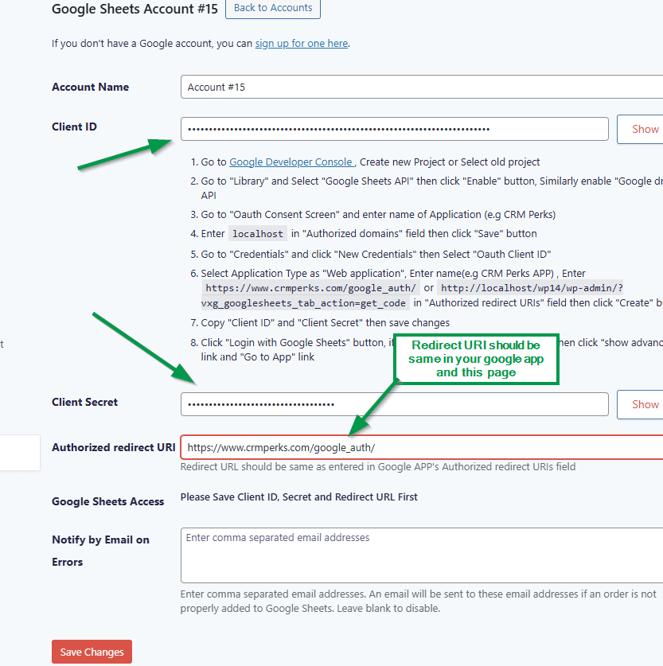The image size is (663, 666).
Task: Click the Back to Accounts button
Action: [273, 8]
